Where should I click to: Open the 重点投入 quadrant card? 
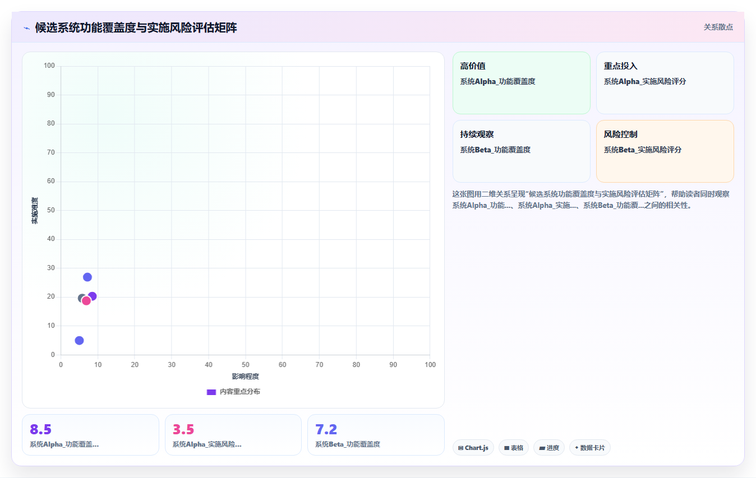click(665, 83)
